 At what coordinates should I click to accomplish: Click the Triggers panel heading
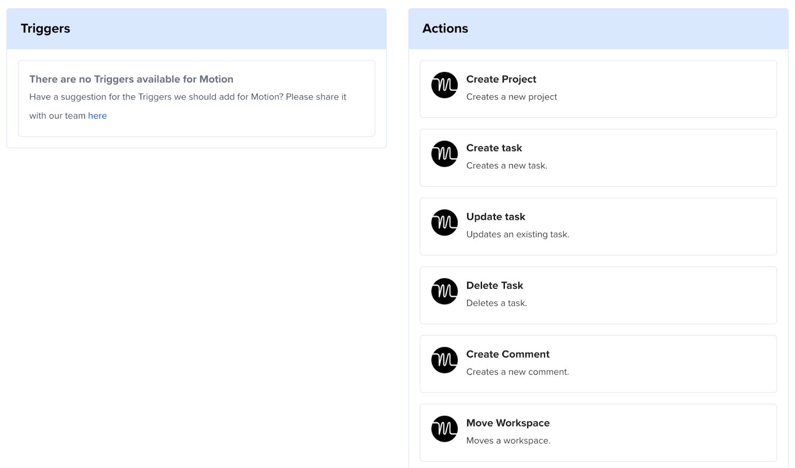[x=45, y=29]
